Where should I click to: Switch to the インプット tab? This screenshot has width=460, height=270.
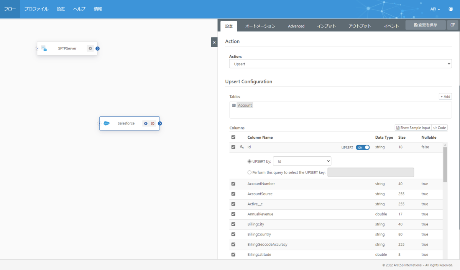pos(327,26)
